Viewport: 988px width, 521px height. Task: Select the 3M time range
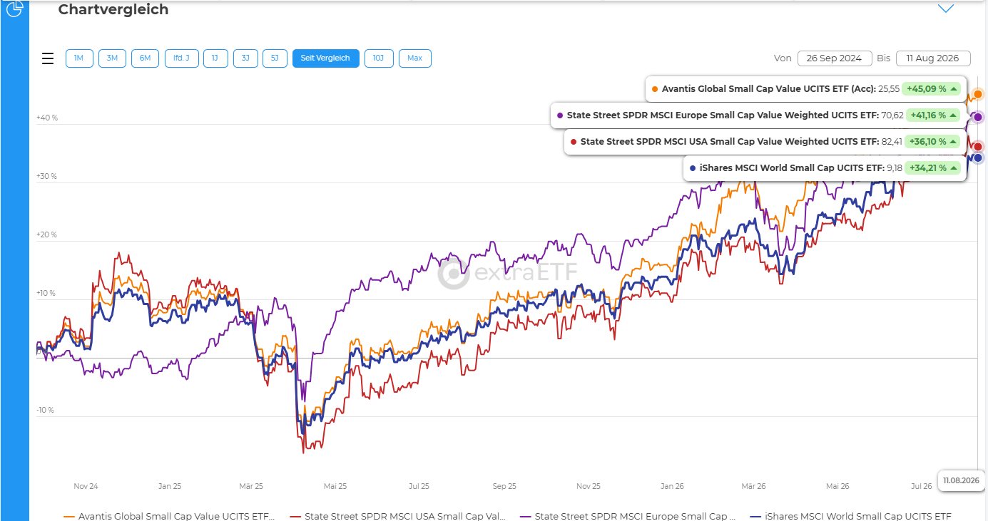(112, 58)
